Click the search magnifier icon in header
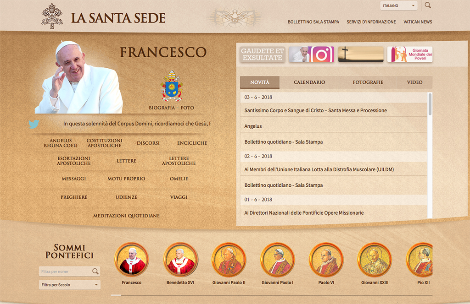Screen dimensions: 470x304 428,5
